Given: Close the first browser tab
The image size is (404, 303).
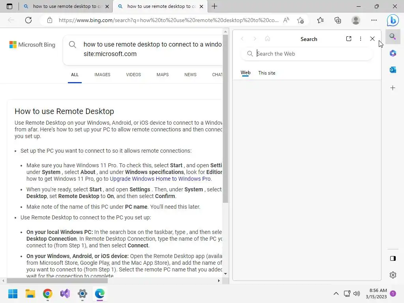Looking at the screenshot, I should [x=107, y=6].
